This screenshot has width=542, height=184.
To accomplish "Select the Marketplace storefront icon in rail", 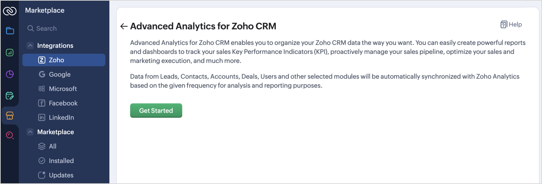I will coord(10,116).
